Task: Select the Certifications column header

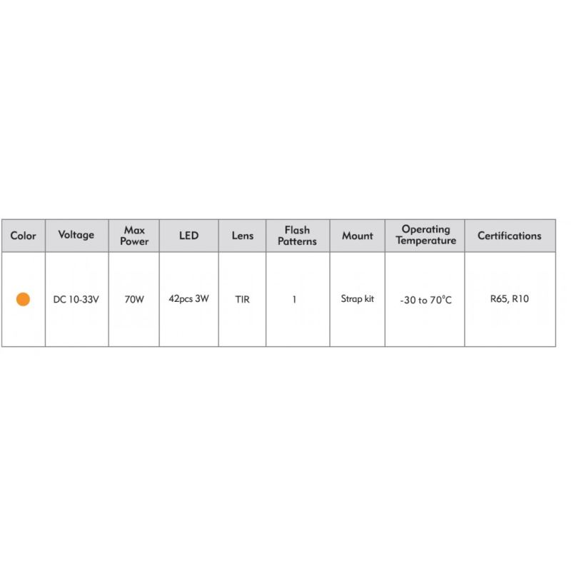Action: tap(510, 236)
